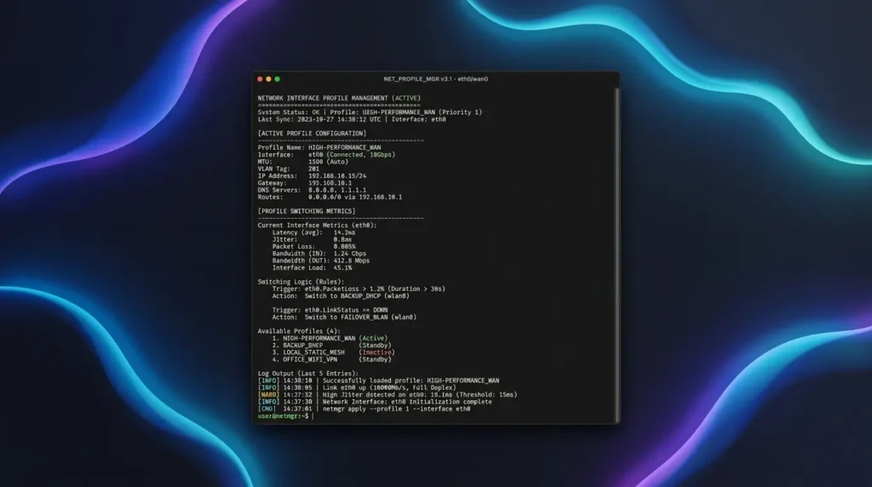The image size is (872, 487).
Task: Click the 'Switch to BACKUP_DHCP' action line
Action: pyautogui.click(x=341, y=295)
